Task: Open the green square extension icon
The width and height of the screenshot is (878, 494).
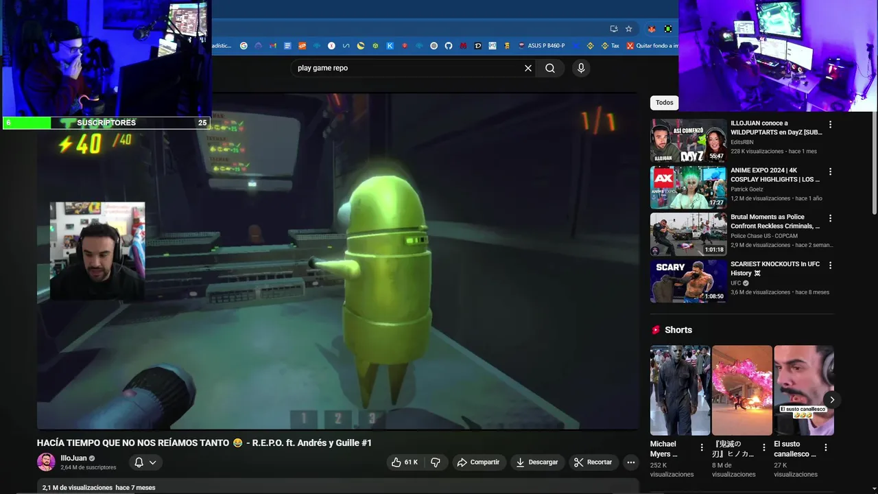Action: pos(668,29)
